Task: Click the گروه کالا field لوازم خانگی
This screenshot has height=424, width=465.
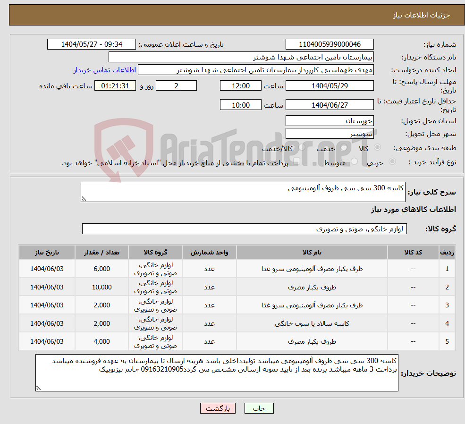Action: [x=245, y=229]
